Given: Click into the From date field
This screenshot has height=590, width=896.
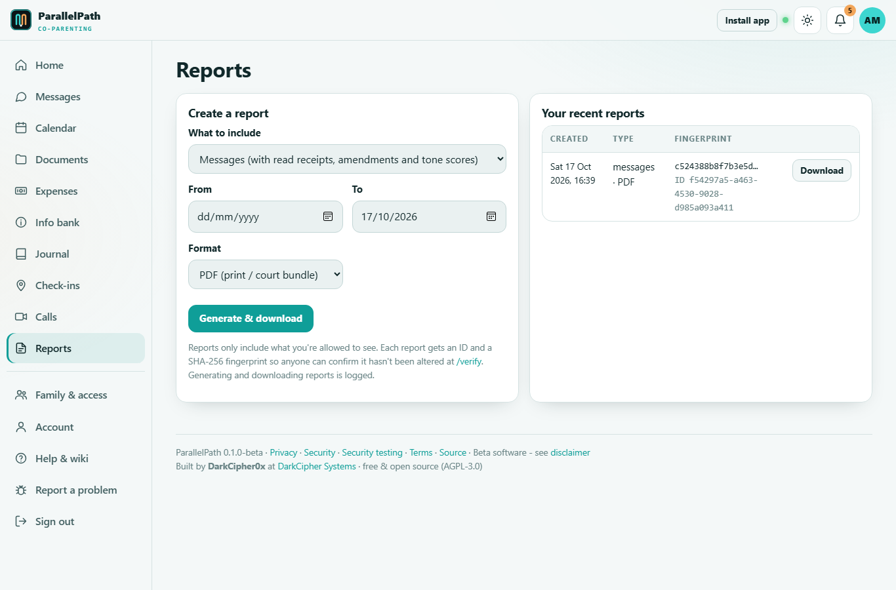Looking at the screenshot, I should (x=266, y=216).
